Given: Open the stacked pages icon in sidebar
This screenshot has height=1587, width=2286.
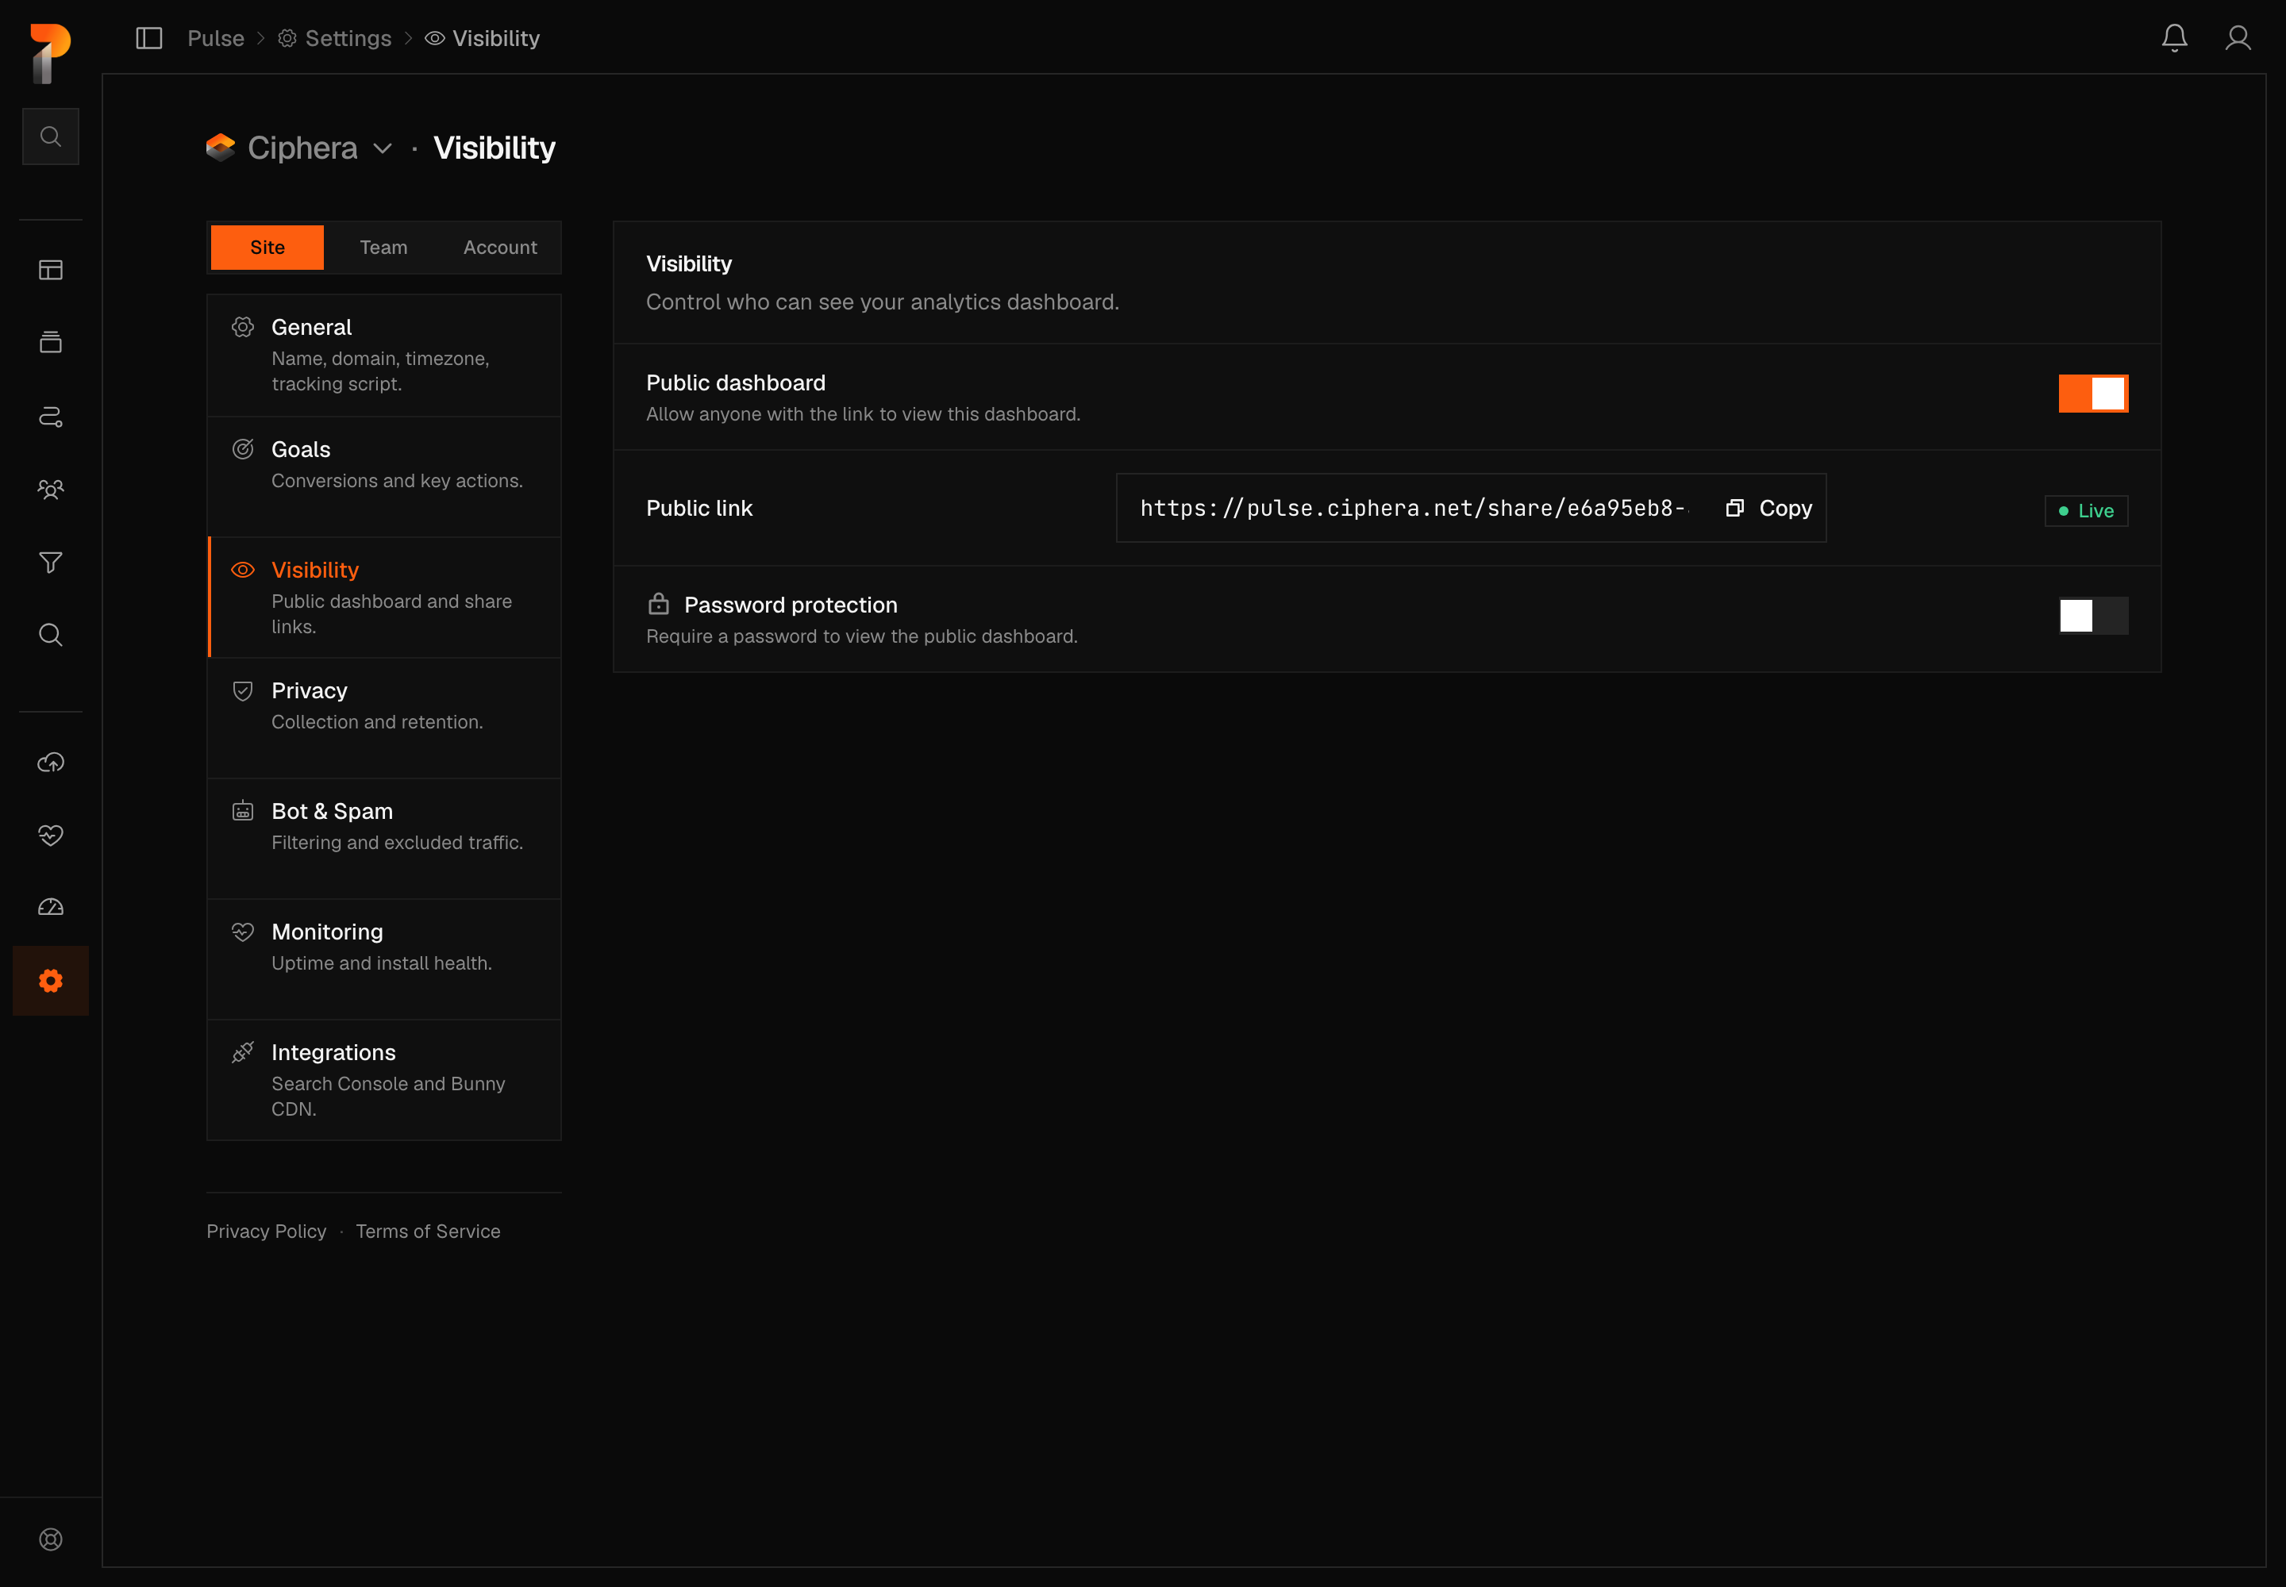Looking at the screenshot, I should pyautogui.click(x=51, y=342).
